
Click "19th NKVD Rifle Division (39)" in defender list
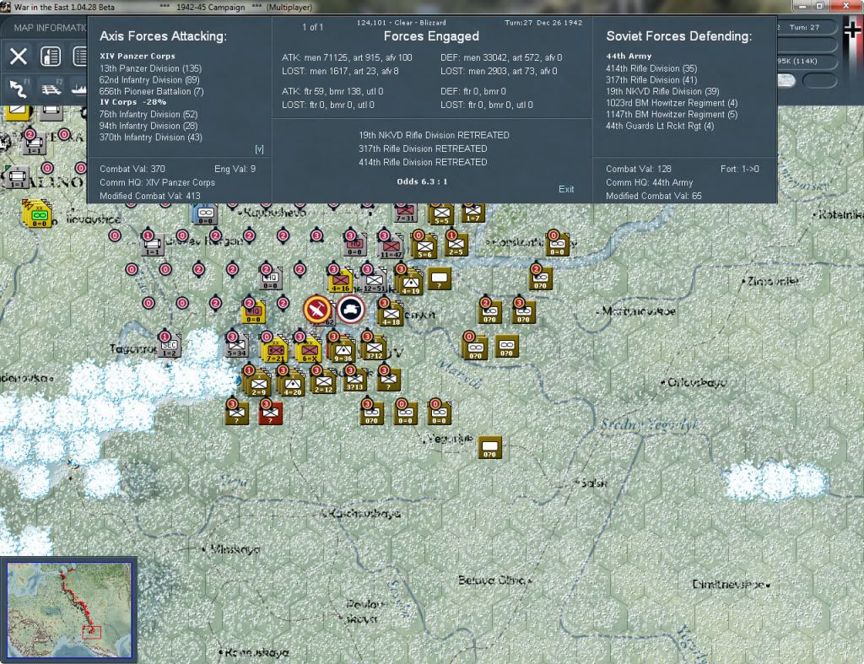click(x=662, y=91)
